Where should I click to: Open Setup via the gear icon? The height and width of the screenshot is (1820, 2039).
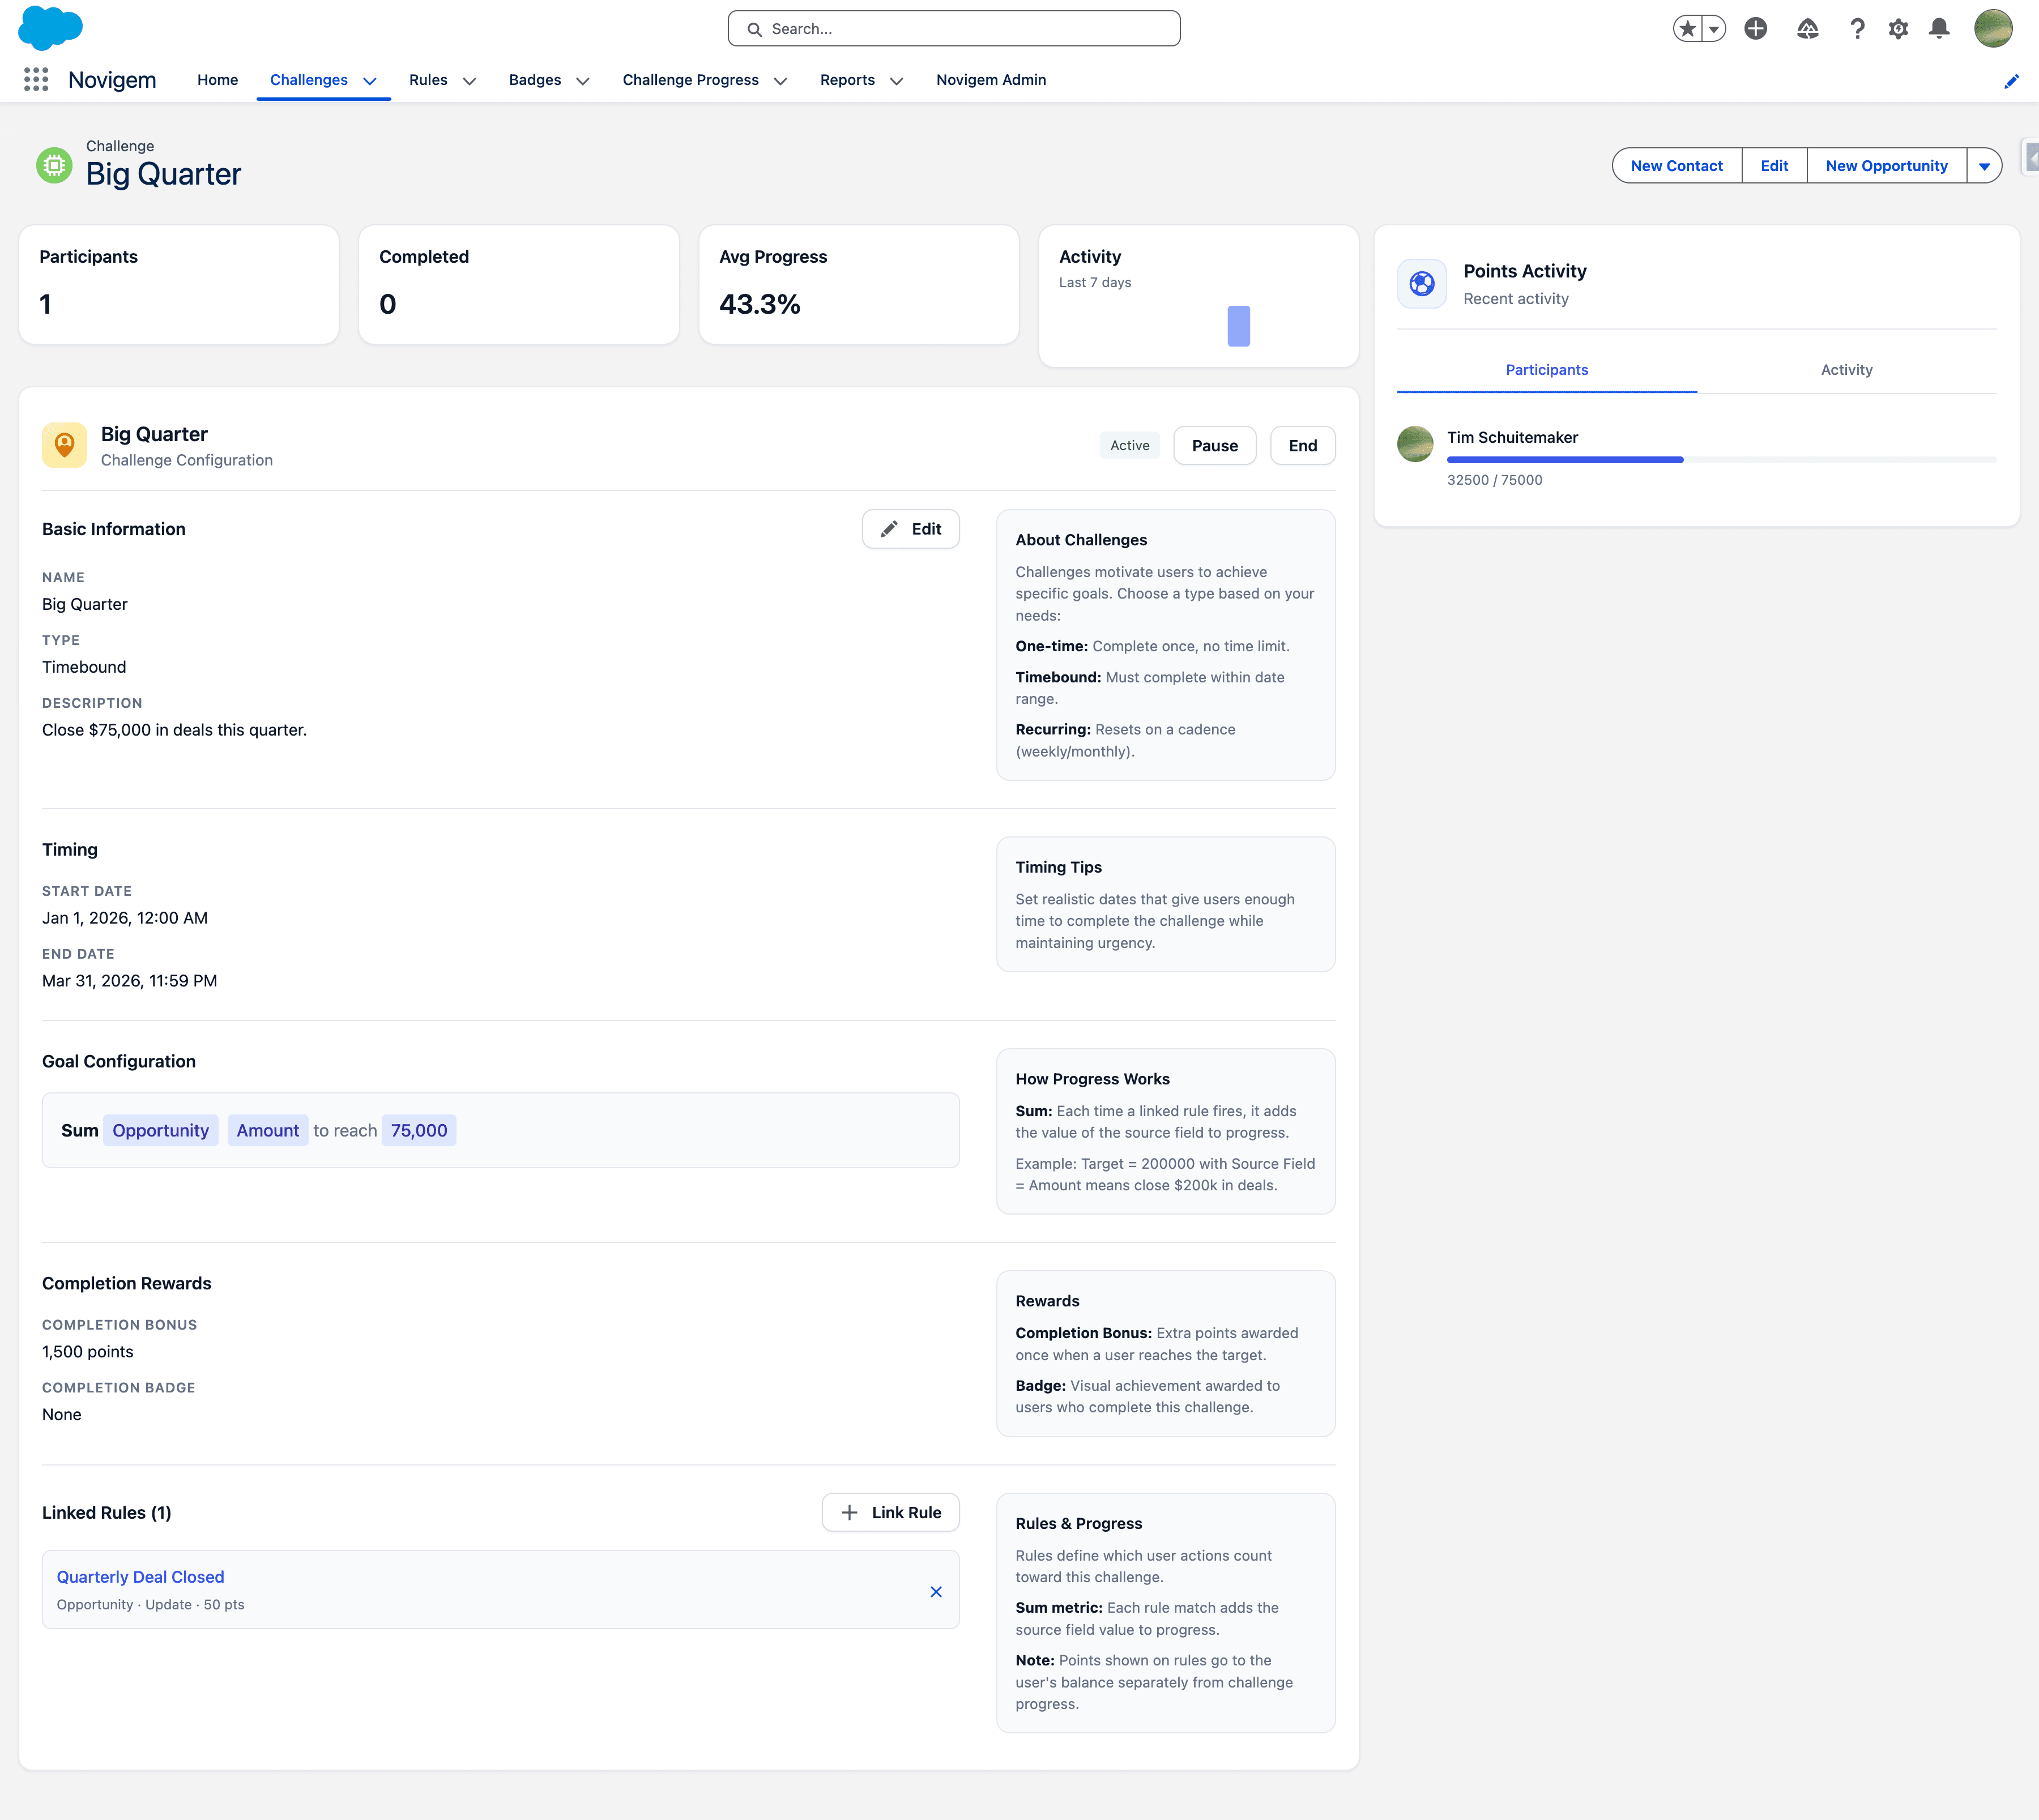pyautogui.click(x=1898, y=28)
